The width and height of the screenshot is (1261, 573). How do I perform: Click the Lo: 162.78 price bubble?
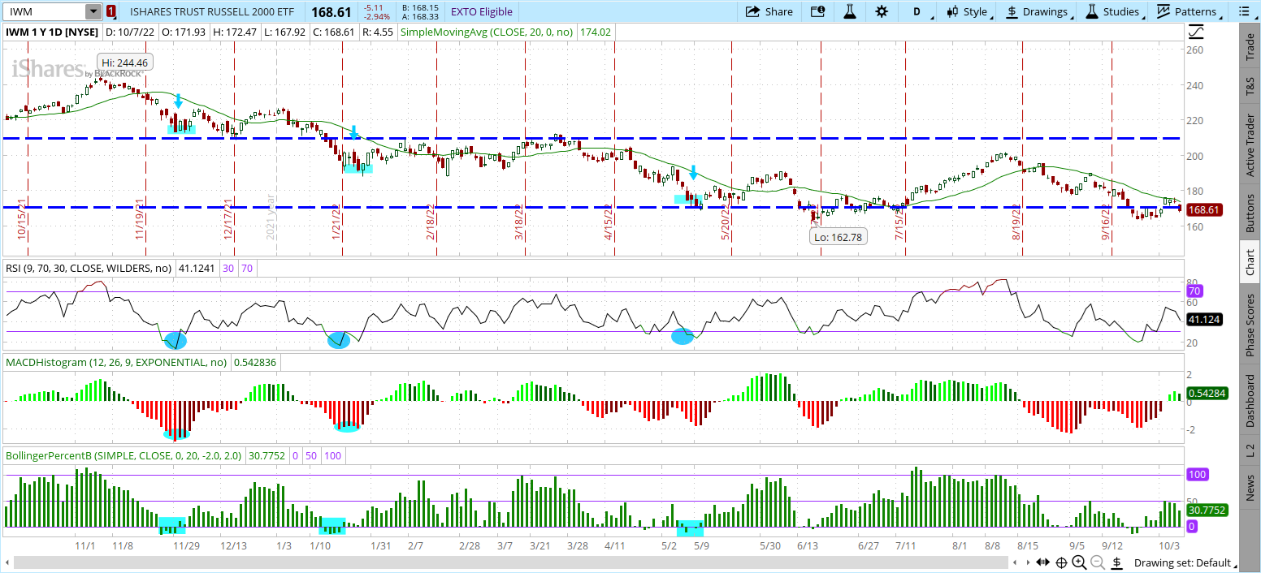837,238
